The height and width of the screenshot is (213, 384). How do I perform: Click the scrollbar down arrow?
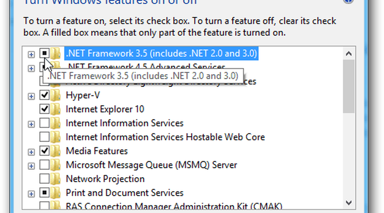349,203
